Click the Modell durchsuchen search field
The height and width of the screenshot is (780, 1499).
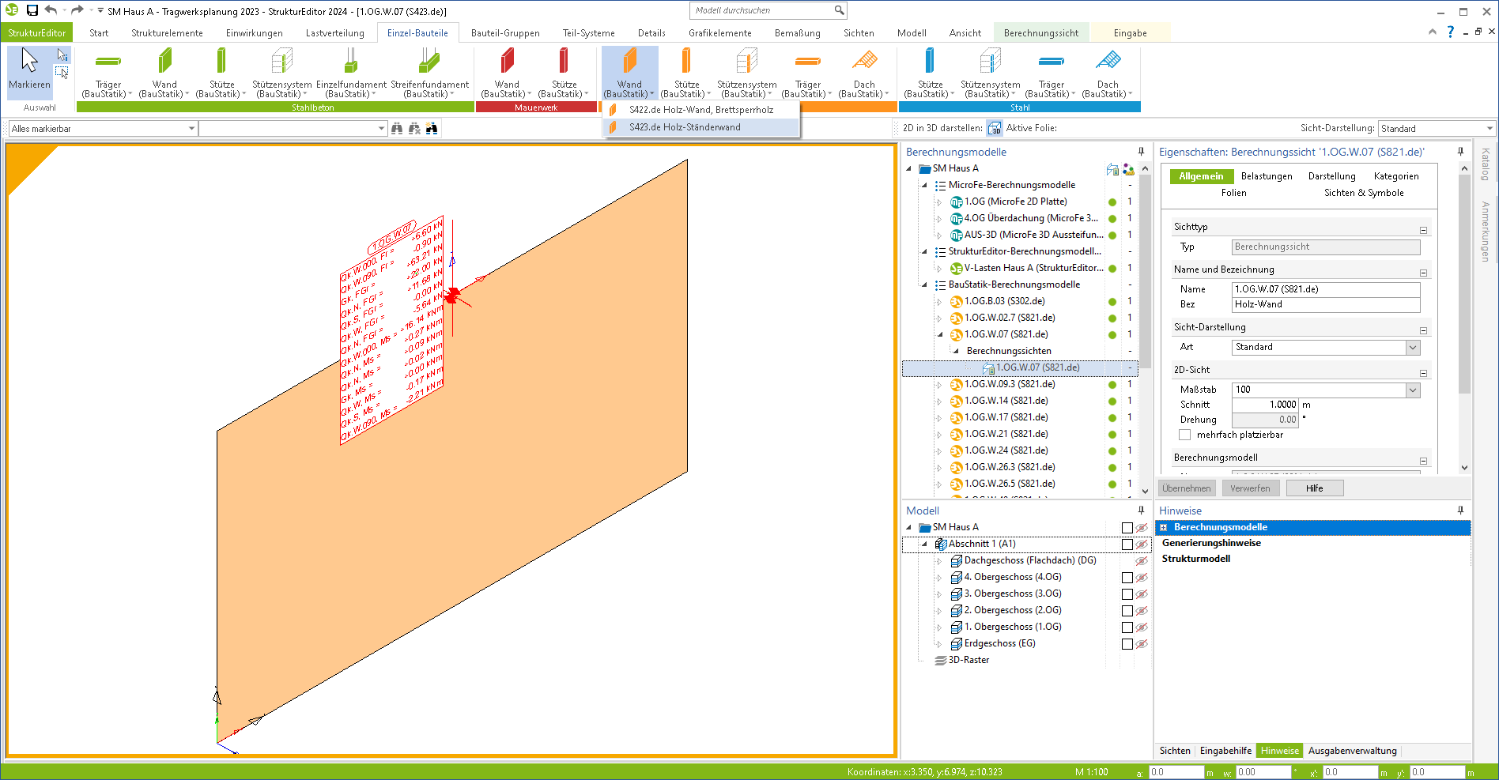pos(762,10)
